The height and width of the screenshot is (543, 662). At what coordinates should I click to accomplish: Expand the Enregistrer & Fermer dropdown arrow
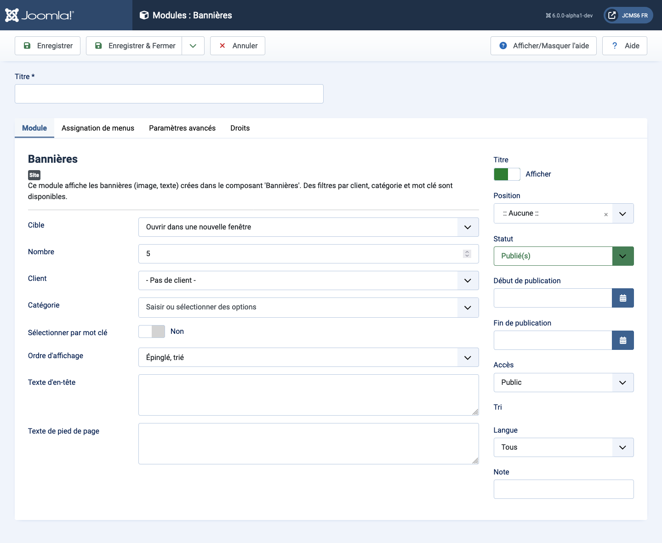pyautogui.click(x=193, y=46)
